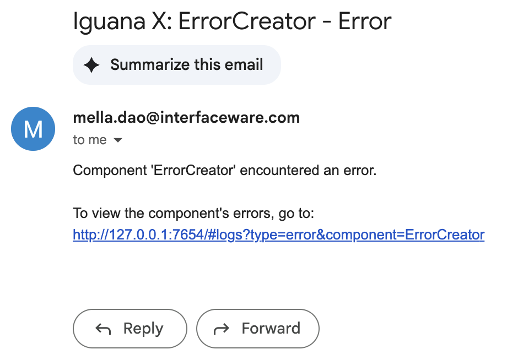Open the sender's blue M avatar
This screenshot has height=360, width=507.
pos(33,129)
